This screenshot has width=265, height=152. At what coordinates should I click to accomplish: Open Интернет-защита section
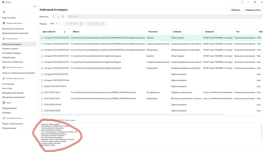(x=10, y=49)
